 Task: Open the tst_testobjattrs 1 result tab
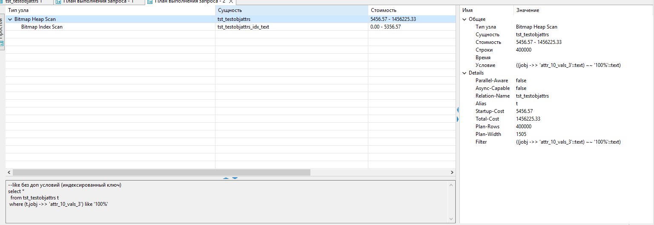(23, 2)
